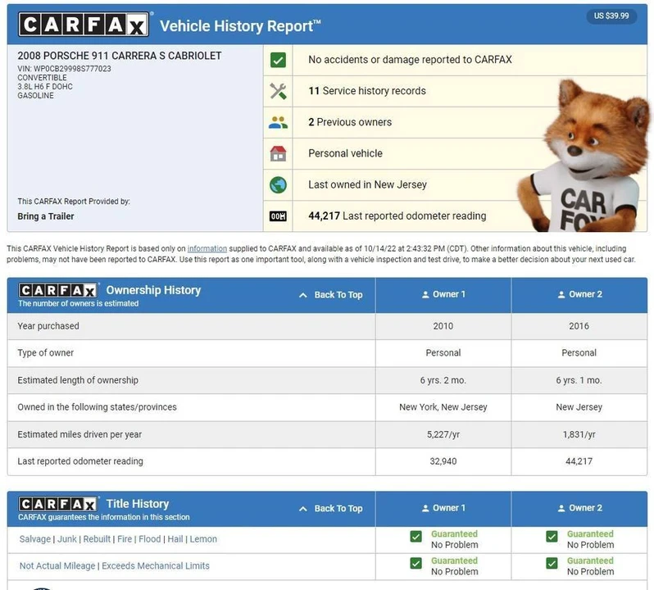Click Back To Top text in Ownership History

[338, 295]
